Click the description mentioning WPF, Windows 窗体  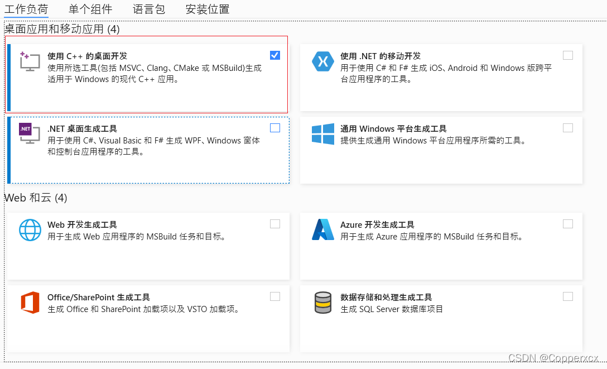tap(153, 146)
